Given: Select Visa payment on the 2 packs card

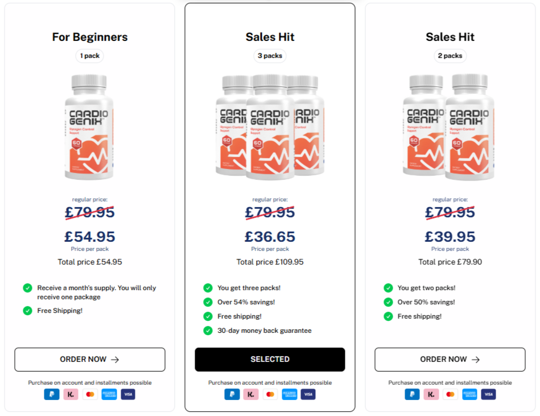Looking at the screenshot, I should pyautogui.click(x=488, y=394).
